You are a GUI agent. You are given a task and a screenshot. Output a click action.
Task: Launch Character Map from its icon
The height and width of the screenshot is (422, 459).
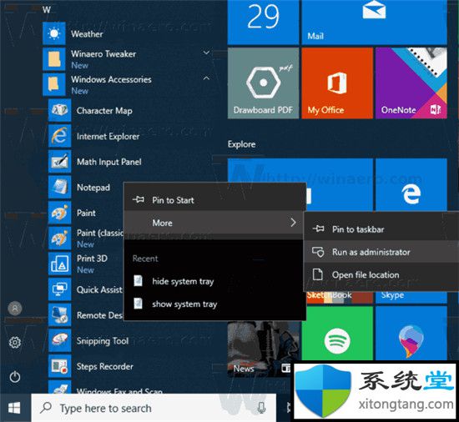60,110
